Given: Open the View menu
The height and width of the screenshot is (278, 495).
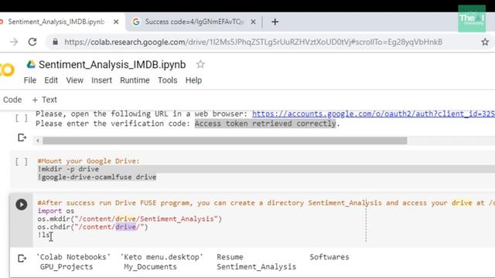Looking at the screenshot, I should [74, 80].
